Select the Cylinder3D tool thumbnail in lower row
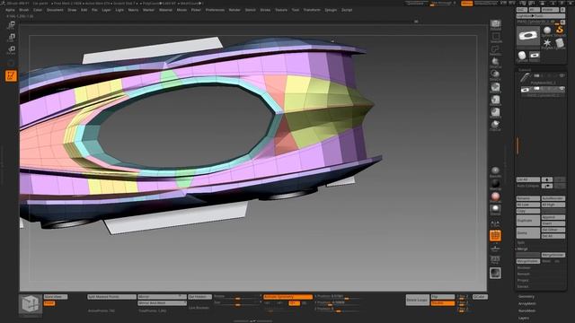This screenshot has width=575, height=323. coord(522,56)
